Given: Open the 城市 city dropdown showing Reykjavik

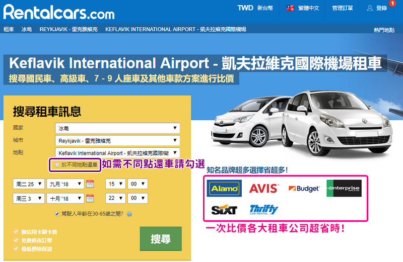Looking at the screenshot, I should pos(117,140).
